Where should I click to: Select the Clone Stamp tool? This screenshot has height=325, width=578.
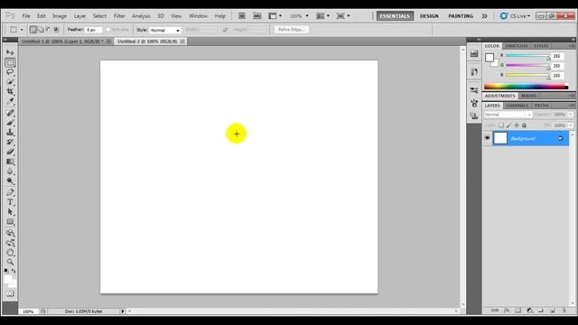[x=10, y=132]
